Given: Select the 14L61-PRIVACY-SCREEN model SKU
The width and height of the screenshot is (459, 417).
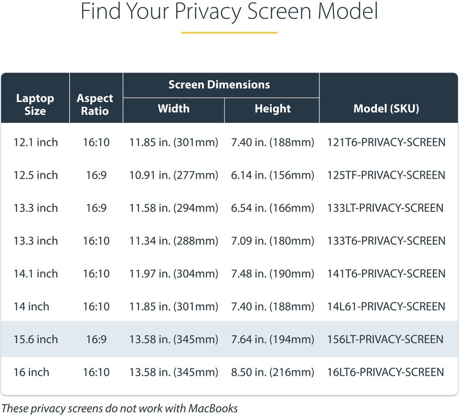Looking at the screenshot, I should (x=386, y=307).
